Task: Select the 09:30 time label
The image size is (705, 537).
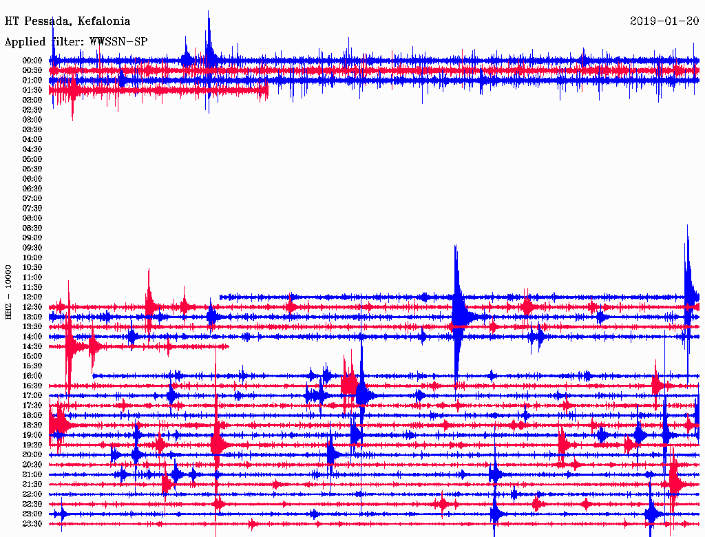Action: pos(32,248)
